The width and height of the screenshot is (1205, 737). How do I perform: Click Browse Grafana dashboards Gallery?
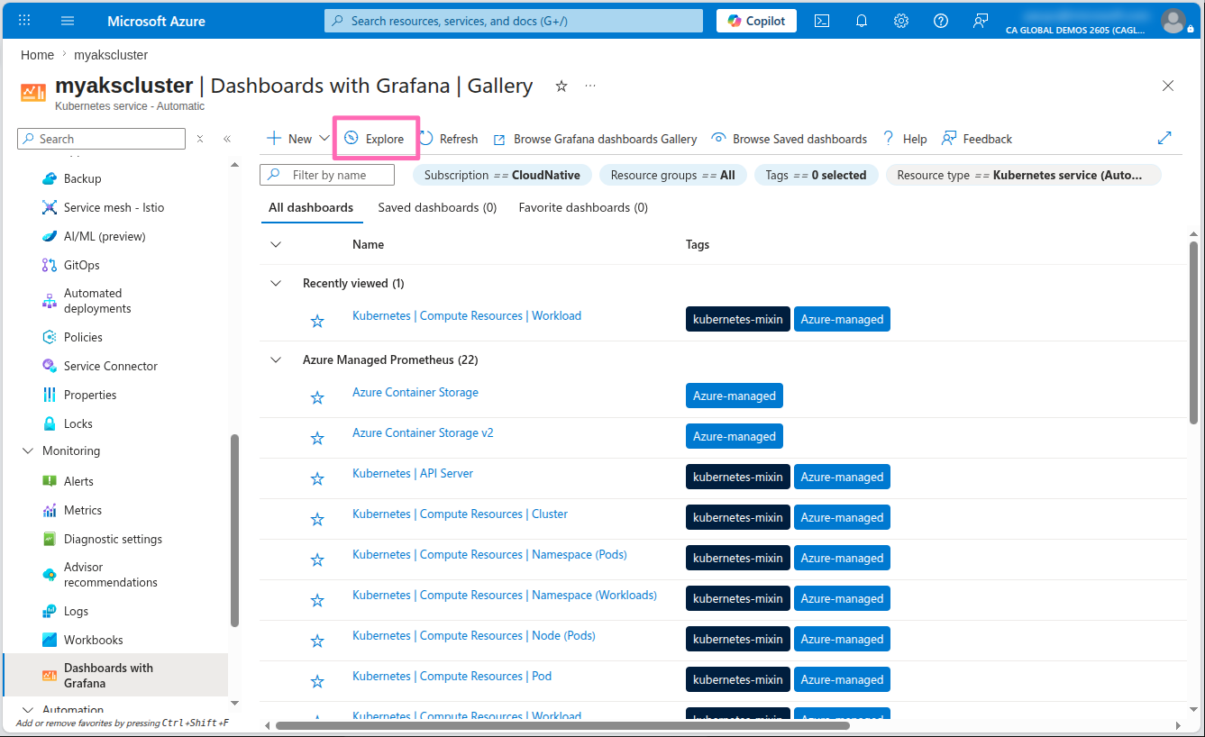click(x=595, y=139)
